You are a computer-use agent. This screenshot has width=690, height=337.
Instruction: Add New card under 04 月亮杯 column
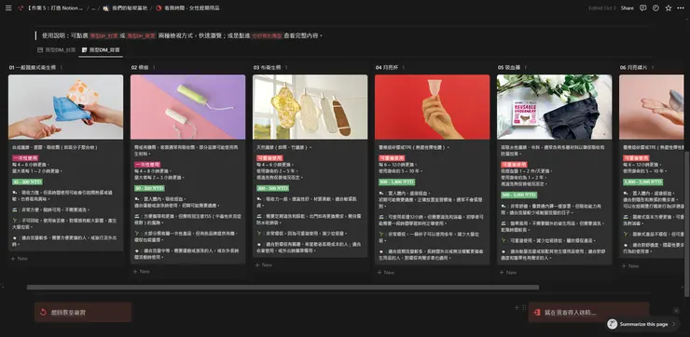coord(386,273)
